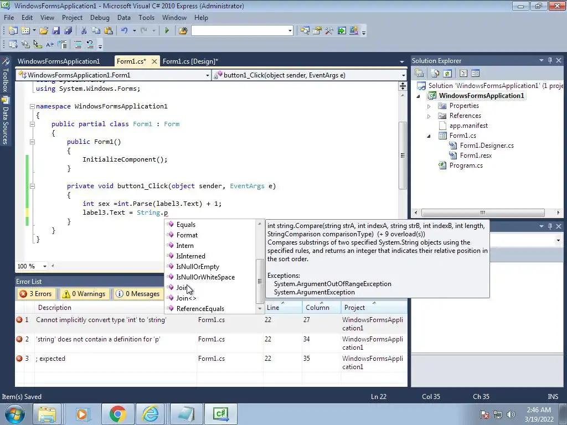Viewport: 567px width, 425px height.
Task: Select Join in the IntelliSense list
Action: tap(182, 288)
